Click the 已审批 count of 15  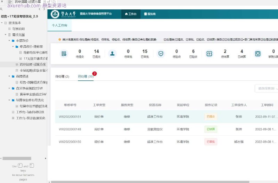[145, 51]
